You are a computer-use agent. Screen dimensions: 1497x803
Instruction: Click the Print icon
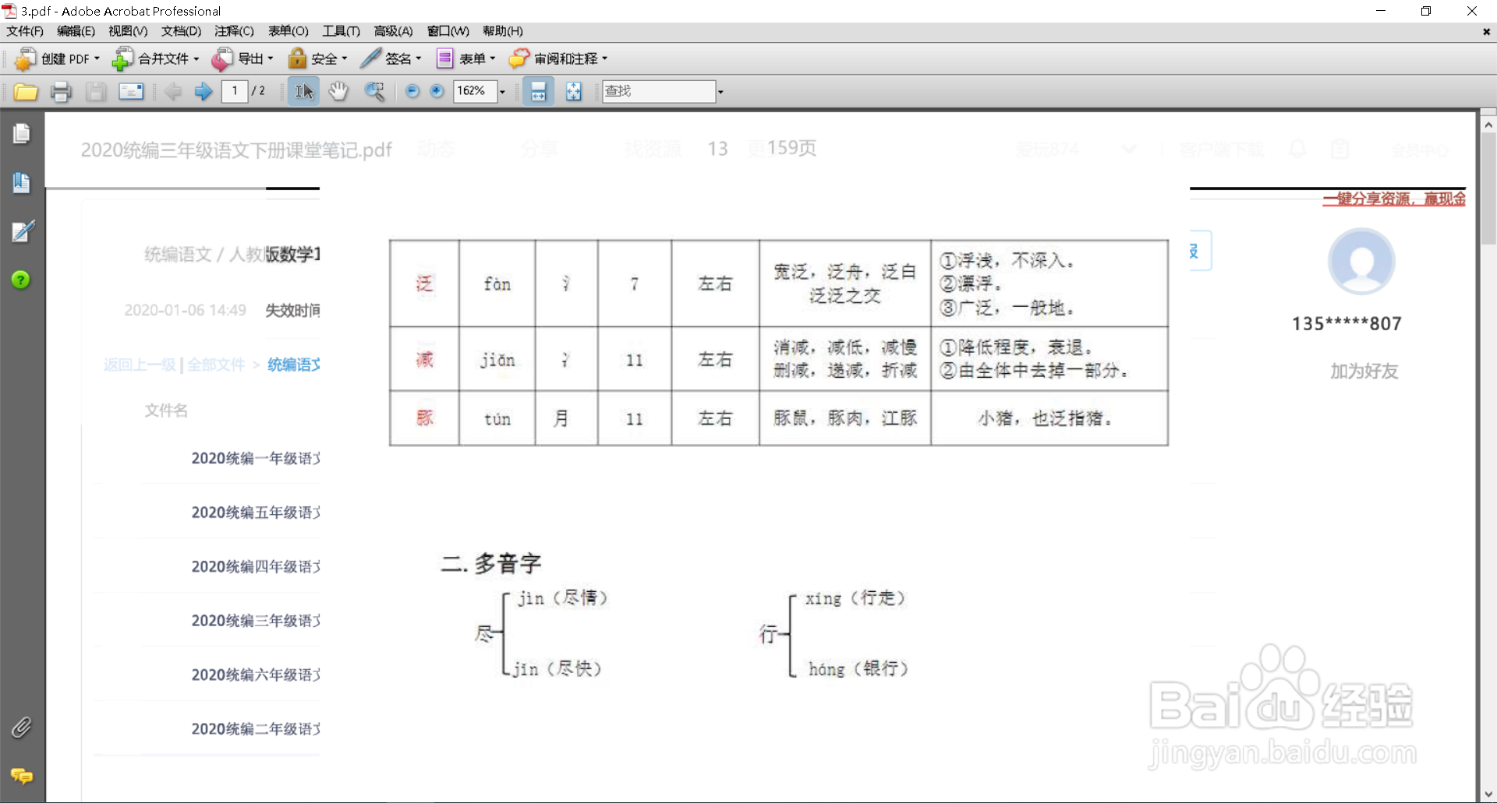coord(61,91)
